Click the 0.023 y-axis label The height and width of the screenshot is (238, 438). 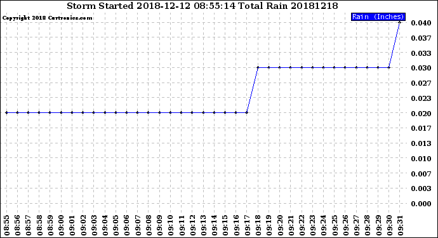[x=421, y=98]
